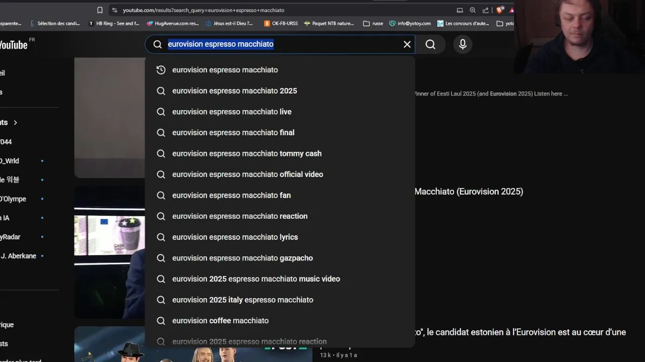Open site information icon in address bar
The width and height of the screenshot is (645, 362).
[115, 10]
